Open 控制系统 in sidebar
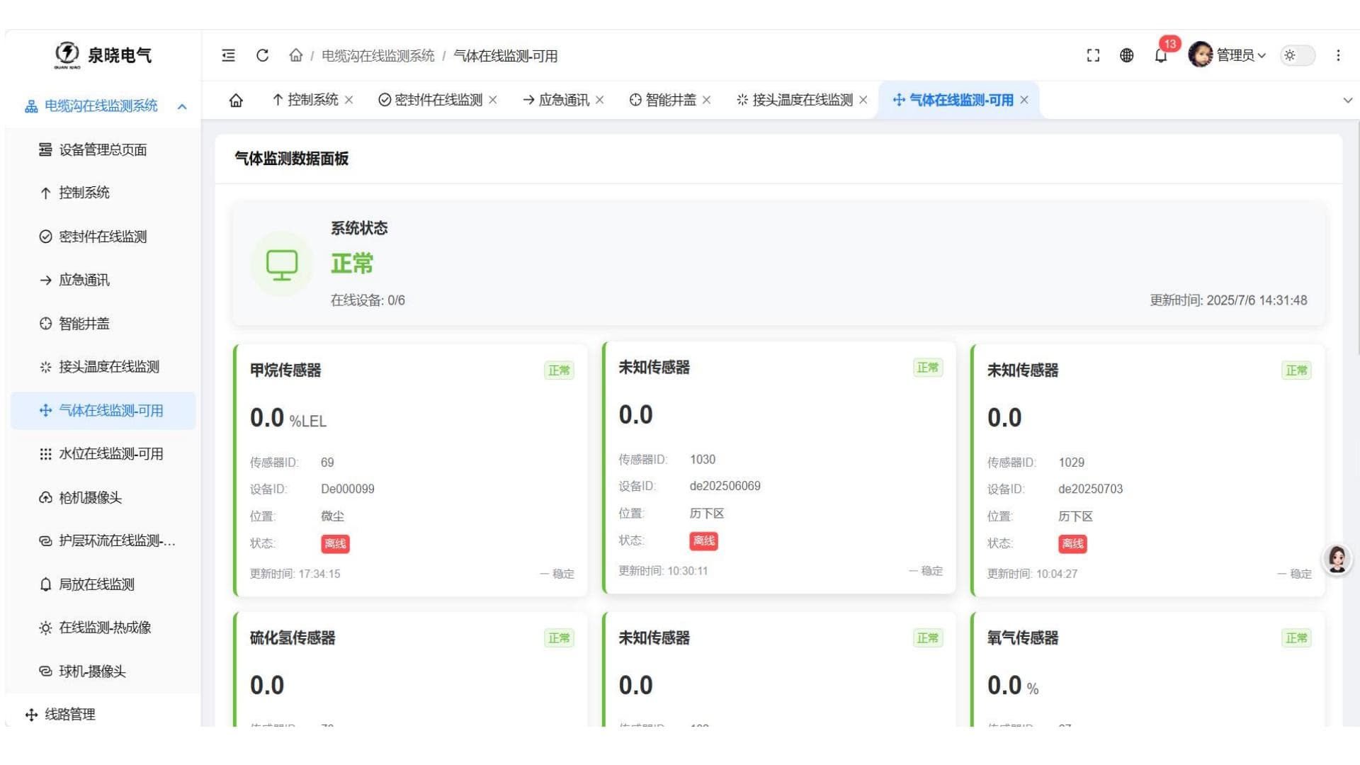 pyautogui.click(x=103, y=193)
